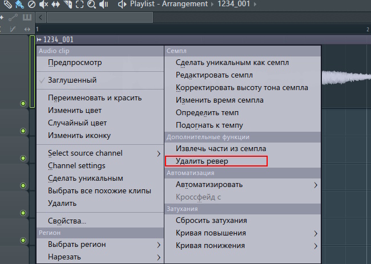The width and height of the screenshot is (371, 264).
Task: Expand the Кривая повышения submenu
Action: coord(243,233)
